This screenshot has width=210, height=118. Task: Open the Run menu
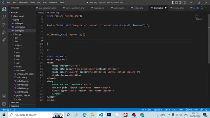pos(45,2)
